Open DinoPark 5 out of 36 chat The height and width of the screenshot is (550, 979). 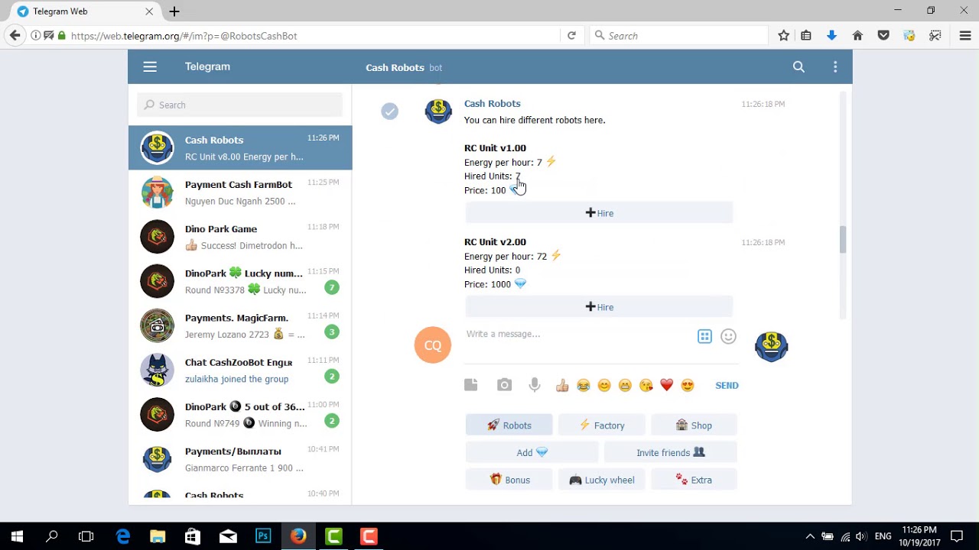pyautogui.click(x=240, y=415)
